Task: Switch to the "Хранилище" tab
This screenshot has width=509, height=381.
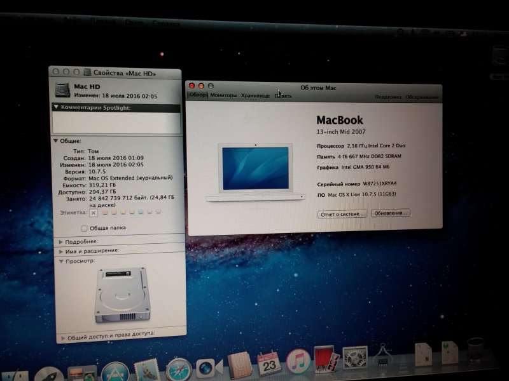Action: [x=255, y=95]
